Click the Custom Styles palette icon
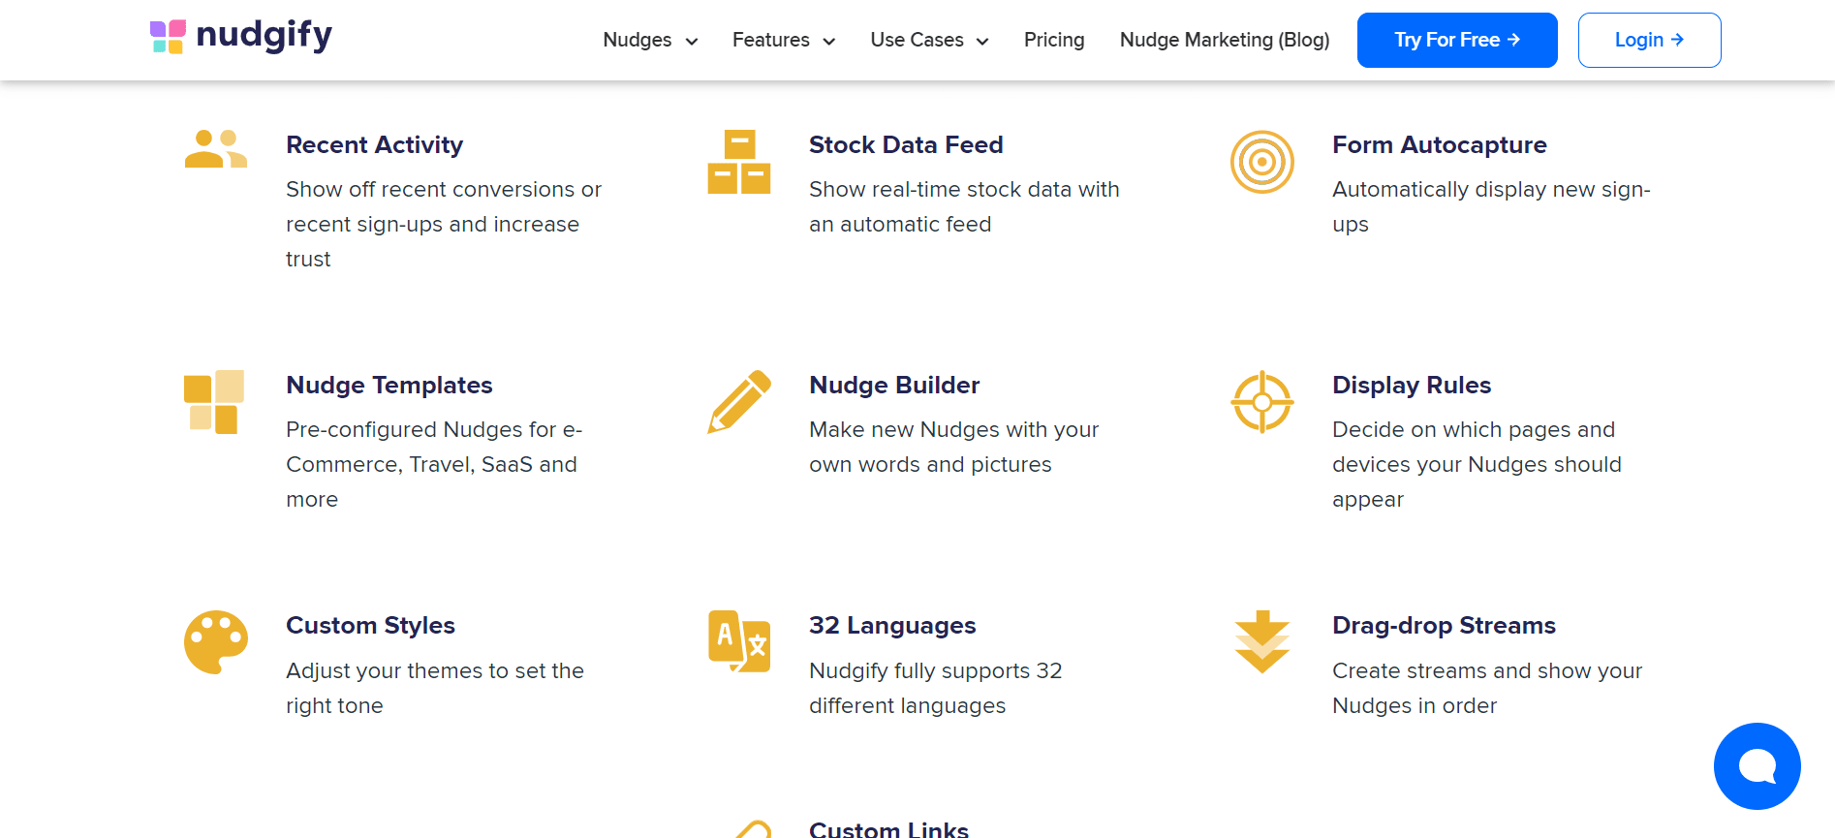The image size is (1835, 838). [x=215, y=641]
